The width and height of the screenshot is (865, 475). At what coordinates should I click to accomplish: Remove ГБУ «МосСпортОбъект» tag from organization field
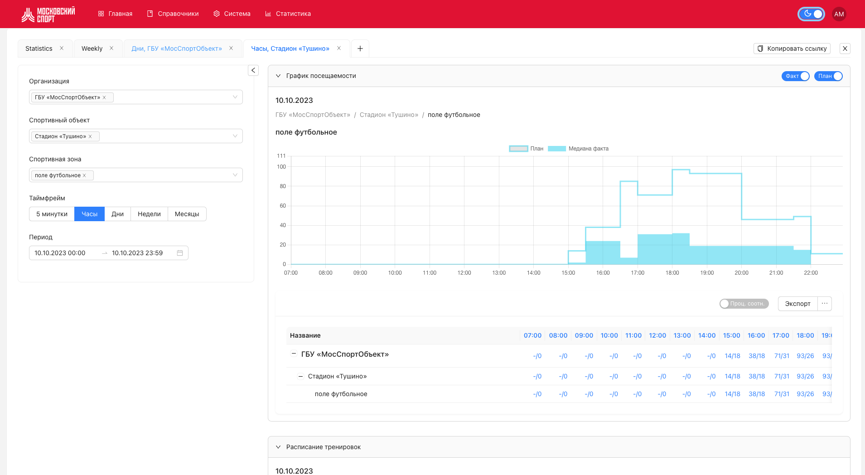(x=104, y=97)
